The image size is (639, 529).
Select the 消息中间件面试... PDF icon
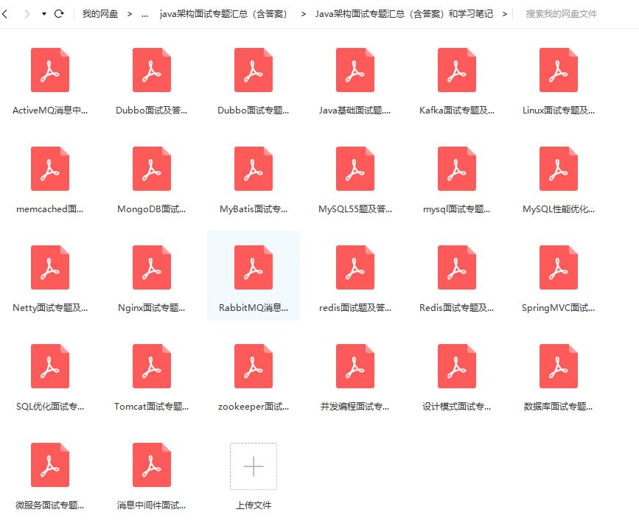(x=152, y=465)
